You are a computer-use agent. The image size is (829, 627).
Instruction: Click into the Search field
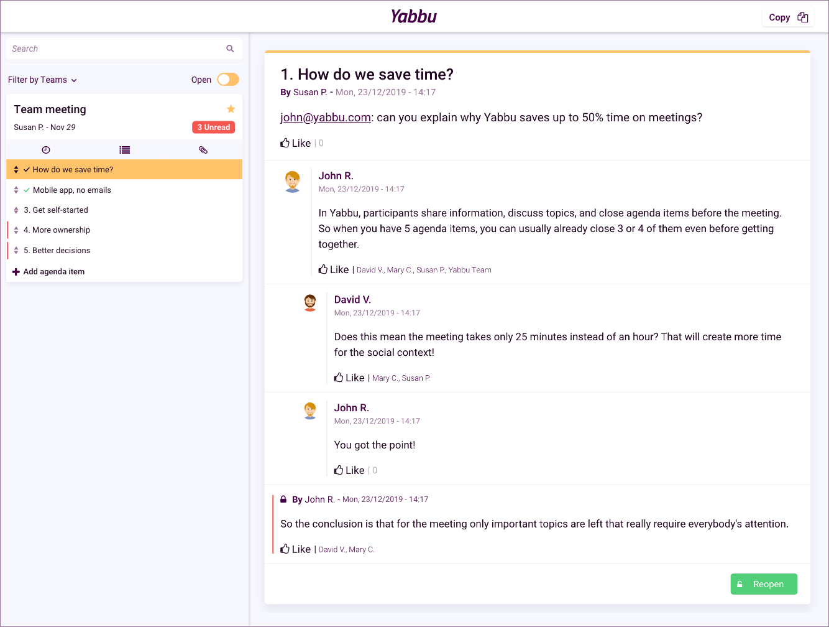[124, 49]
